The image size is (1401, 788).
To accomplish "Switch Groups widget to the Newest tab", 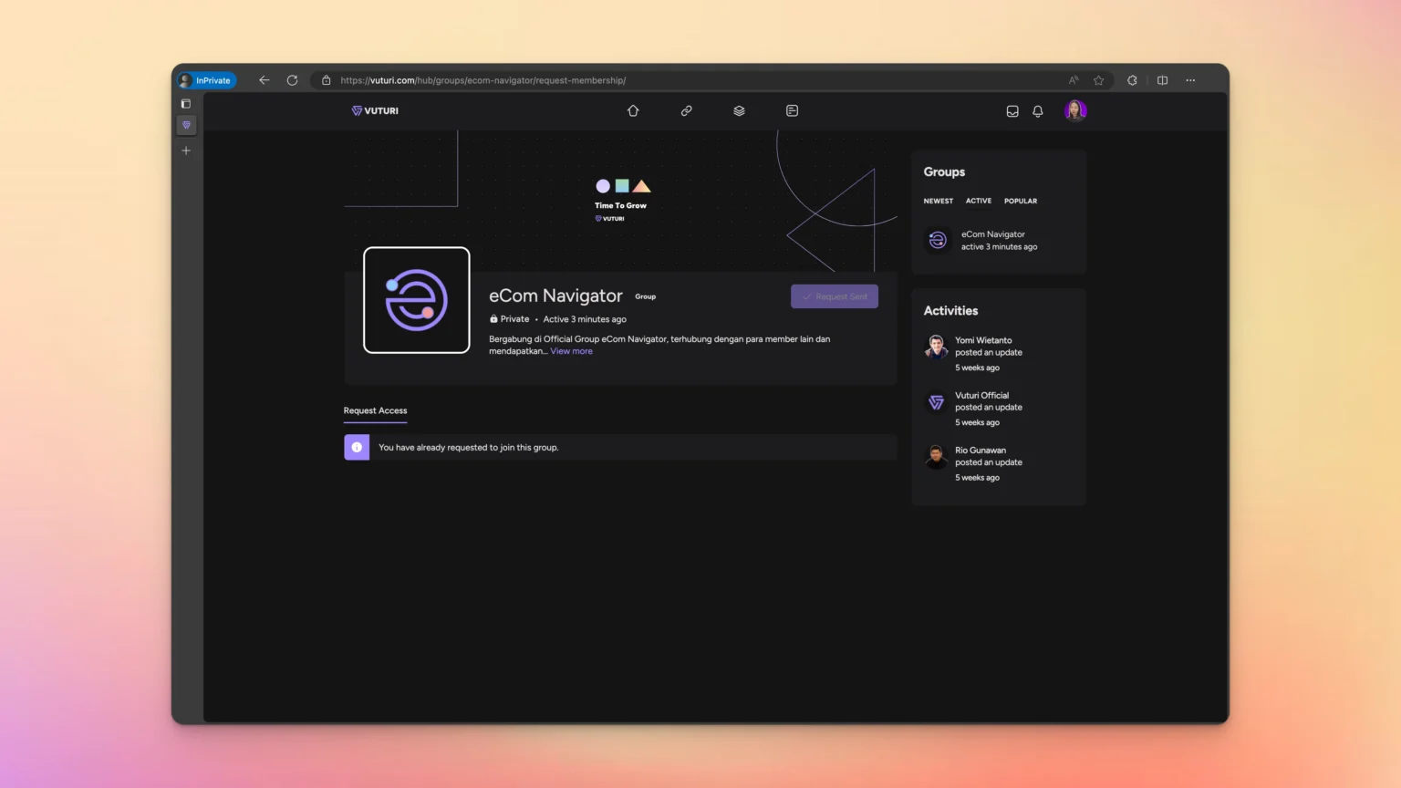I will point(938,201).
